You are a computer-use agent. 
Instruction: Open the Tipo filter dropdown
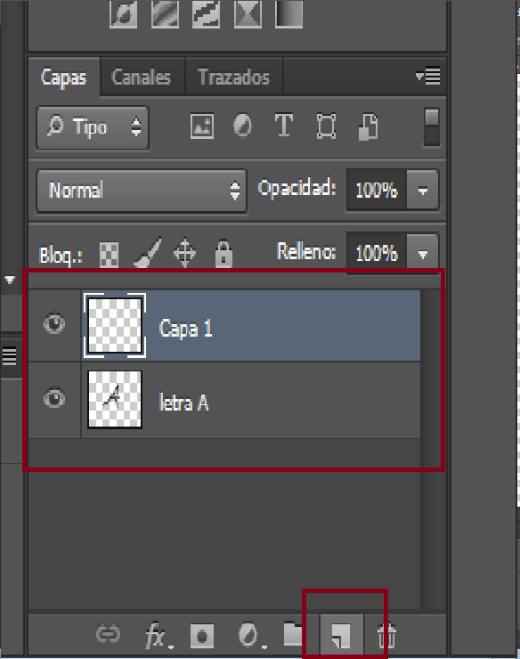click(93, 127)
